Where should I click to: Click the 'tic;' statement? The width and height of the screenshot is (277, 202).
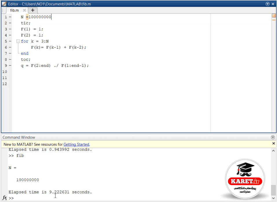[25, 23]
